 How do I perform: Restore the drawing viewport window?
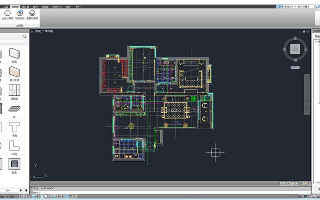tap(304, 32)
